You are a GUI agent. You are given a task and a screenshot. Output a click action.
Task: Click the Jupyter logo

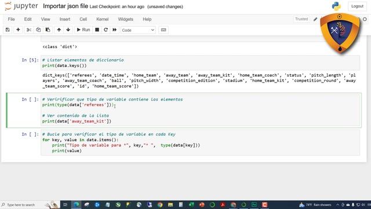[x=21, y=6]
